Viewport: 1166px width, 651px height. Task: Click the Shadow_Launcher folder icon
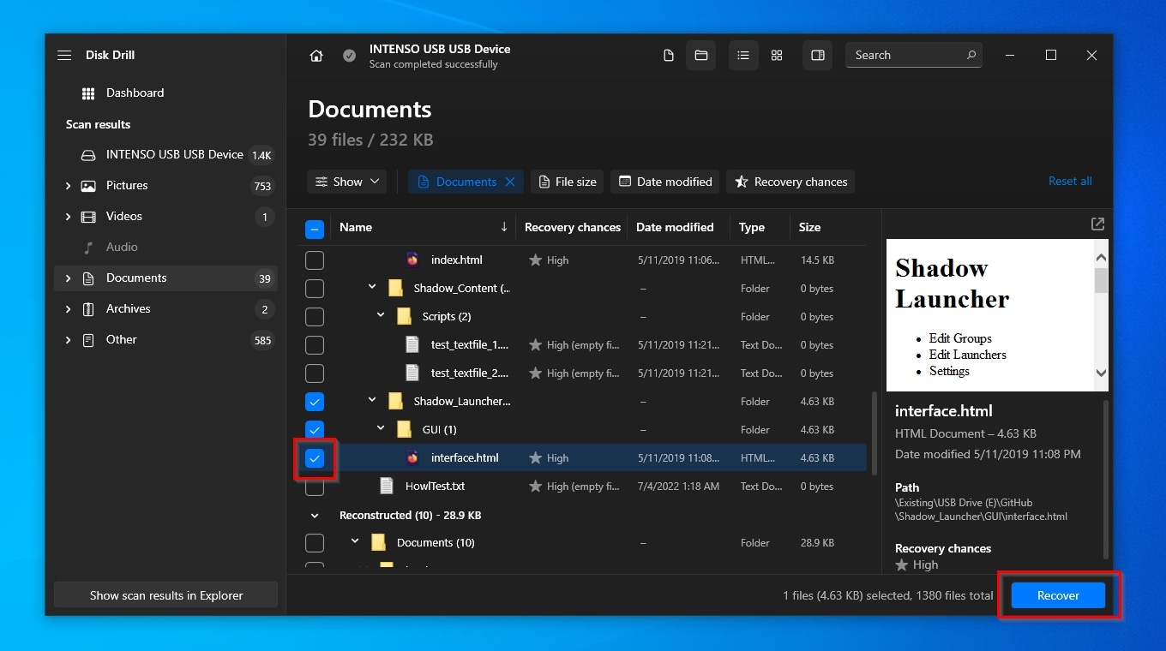click(x=395, y=401)
